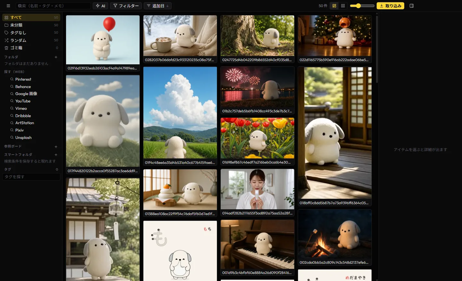Select the ランダム shuffle icon row
Screen dimensions: 462x281
31,40
